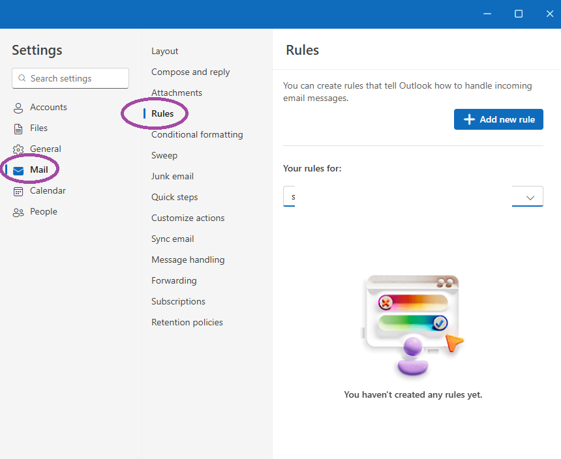Image resolution: width=561 pixels, height=459 pixels.
Task: Minimize the settings window
Action: click(x=487, y=14)
